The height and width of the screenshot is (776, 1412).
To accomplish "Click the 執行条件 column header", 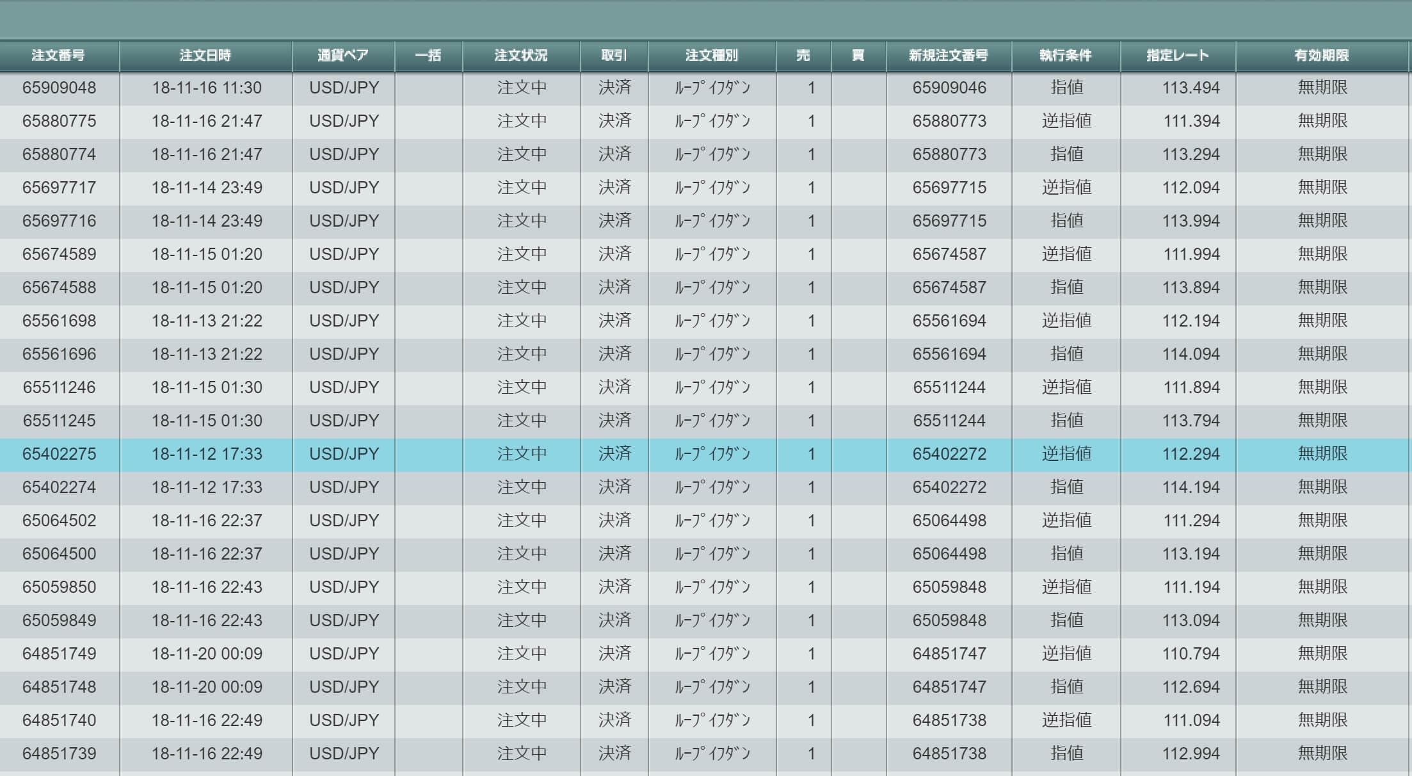I will point(1066,56).
